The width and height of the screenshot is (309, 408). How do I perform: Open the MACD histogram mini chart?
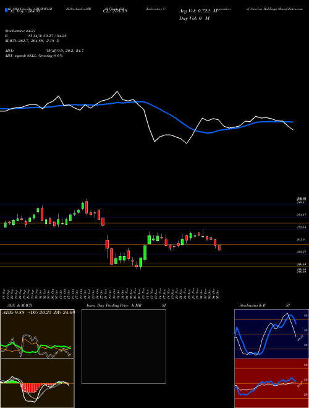(37, 383)
